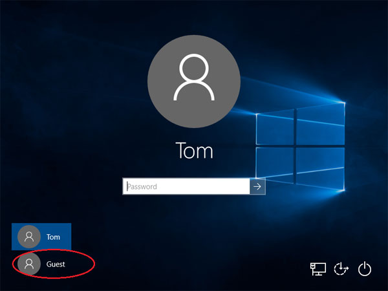388x291 pixels.
Task: Open Ease of Access options
Action: pyautogui.click(x=341, y=269)
